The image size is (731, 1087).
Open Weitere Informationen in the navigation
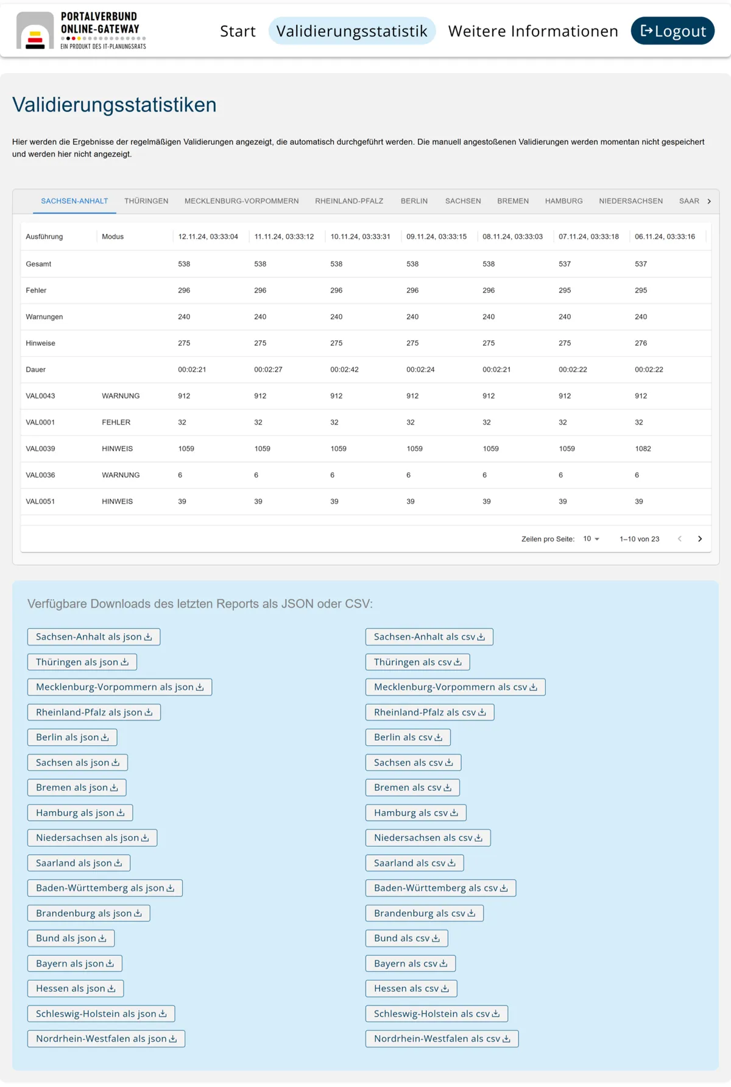pos(533,31)
